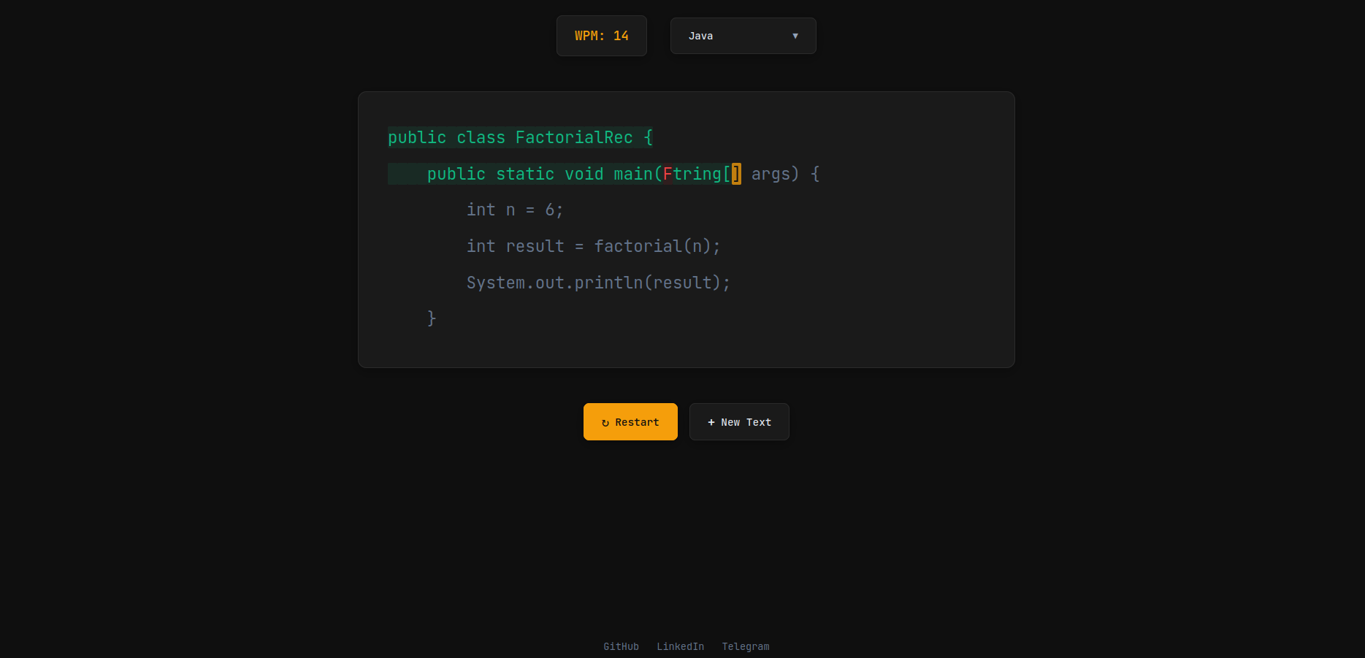Click the orange highlighted cursor bracket

coord(736,174)
